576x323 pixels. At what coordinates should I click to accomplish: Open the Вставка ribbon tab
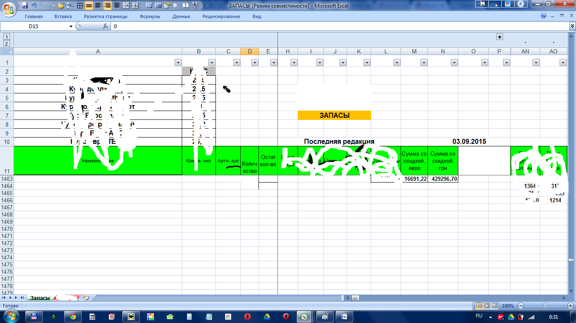coord(63,16)
